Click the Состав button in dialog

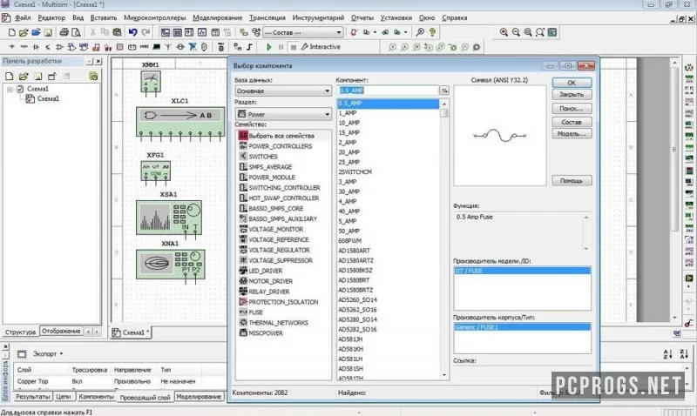(x=572, y=122)
